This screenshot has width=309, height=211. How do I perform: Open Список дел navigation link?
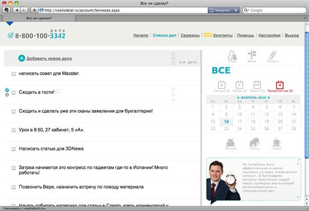[165, 35]
